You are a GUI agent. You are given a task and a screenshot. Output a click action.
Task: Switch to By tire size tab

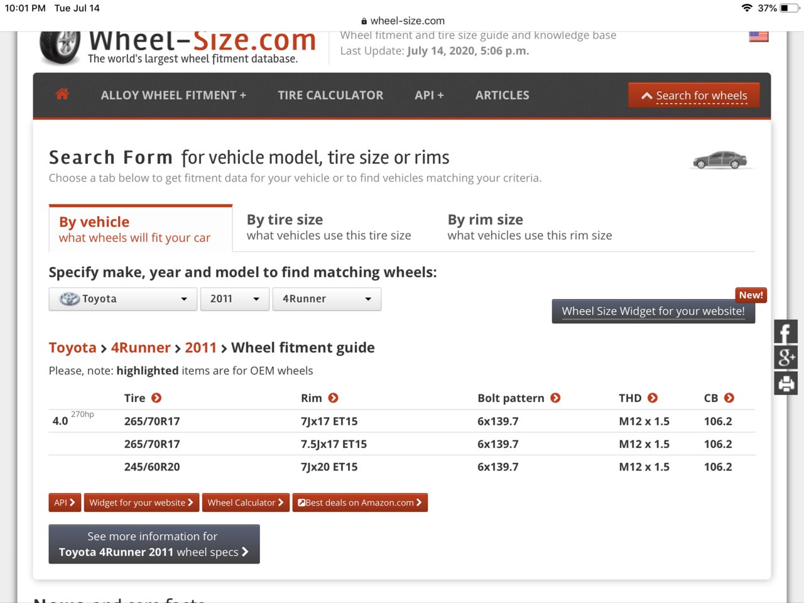coord(329,227)
